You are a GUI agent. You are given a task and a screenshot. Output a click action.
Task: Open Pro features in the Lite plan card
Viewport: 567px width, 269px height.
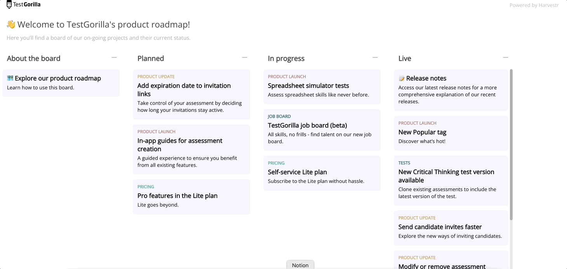[191, 197]
